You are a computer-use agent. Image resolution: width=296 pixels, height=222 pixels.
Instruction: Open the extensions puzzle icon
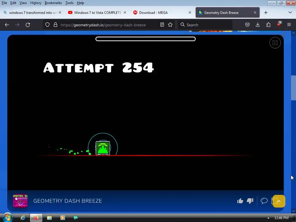click(268, 25)
